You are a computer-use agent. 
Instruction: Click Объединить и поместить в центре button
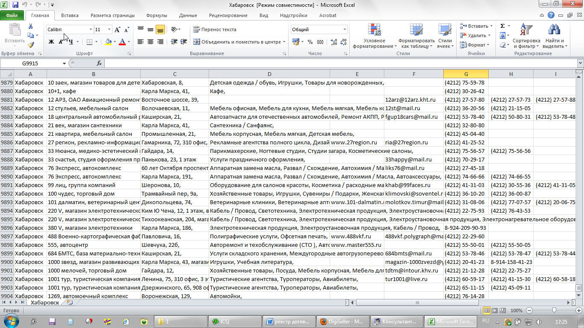(237, 42)
